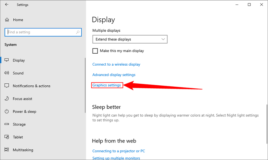Click the Notifications & actions icon
The image size is (268, 160).
click(x=6, y=86)
